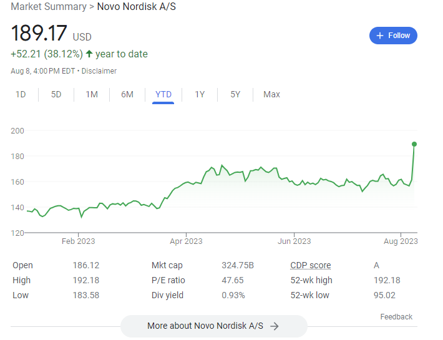The image size is (443, 340).
Task: Show the 1Y range chart
Action: (200, 94)
